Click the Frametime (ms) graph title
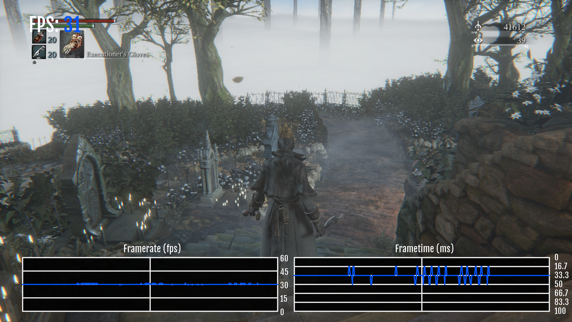This screenshot has width=572, height=322. coord(424,249)
